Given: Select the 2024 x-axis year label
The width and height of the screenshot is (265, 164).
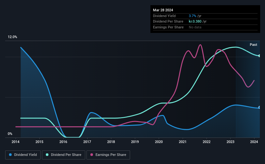Looking at the screenshot, I should (x=254, y=142).
